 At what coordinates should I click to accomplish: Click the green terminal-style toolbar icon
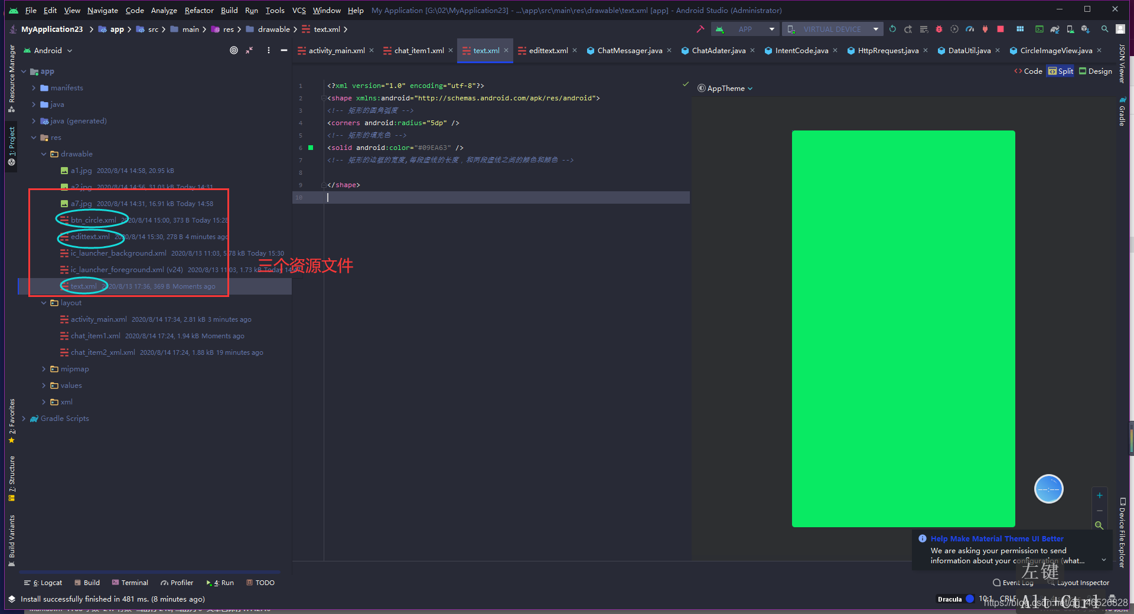[1039, 29]
